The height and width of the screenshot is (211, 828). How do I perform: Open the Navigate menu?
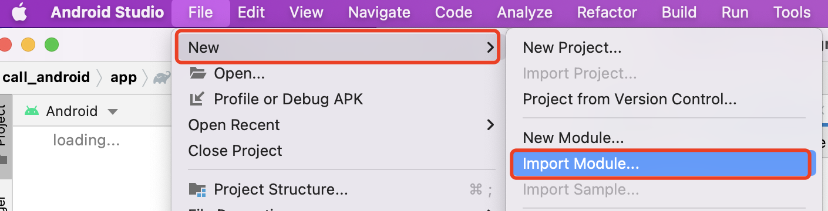(x=379, y=12)
